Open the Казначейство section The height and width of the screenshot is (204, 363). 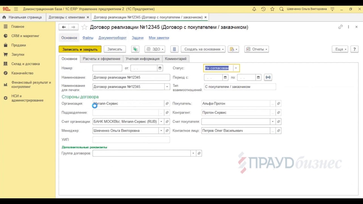coord(22,73)
